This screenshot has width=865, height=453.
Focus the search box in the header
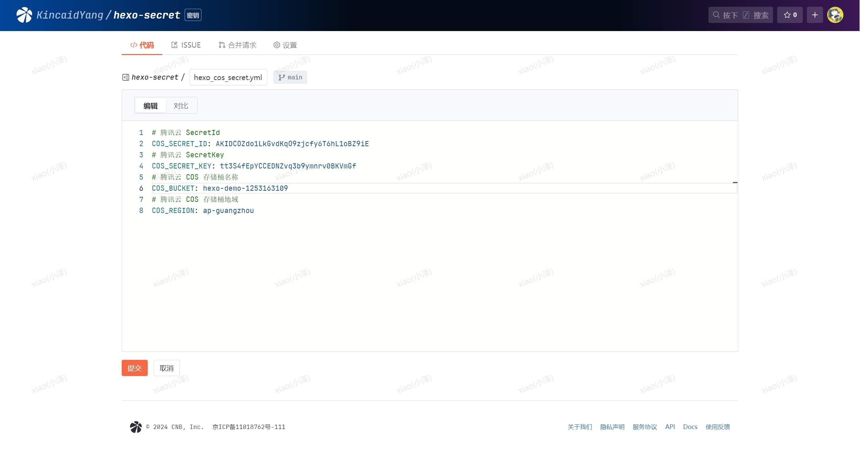[x=740, y=15]
